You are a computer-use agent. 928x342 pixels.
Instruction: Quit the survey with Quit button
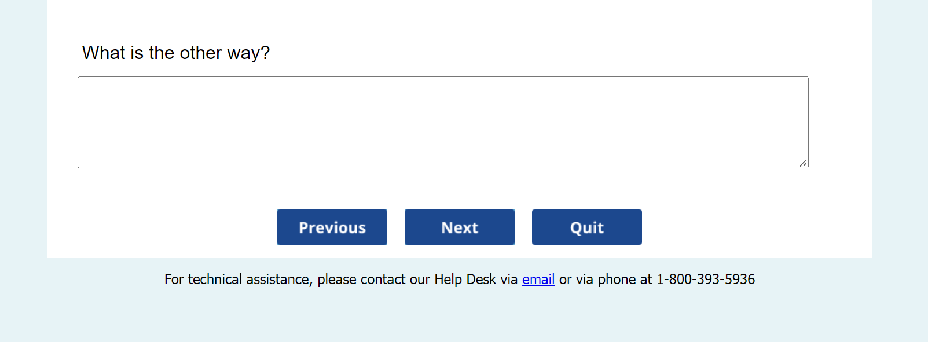[586, 227]
